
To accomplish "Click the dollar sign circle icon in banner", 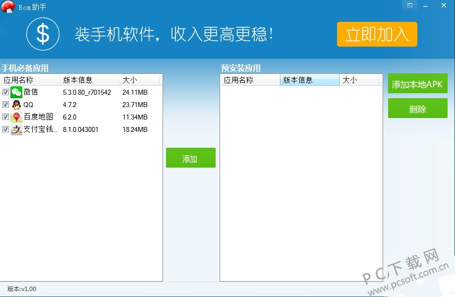I will coord(43,35).
